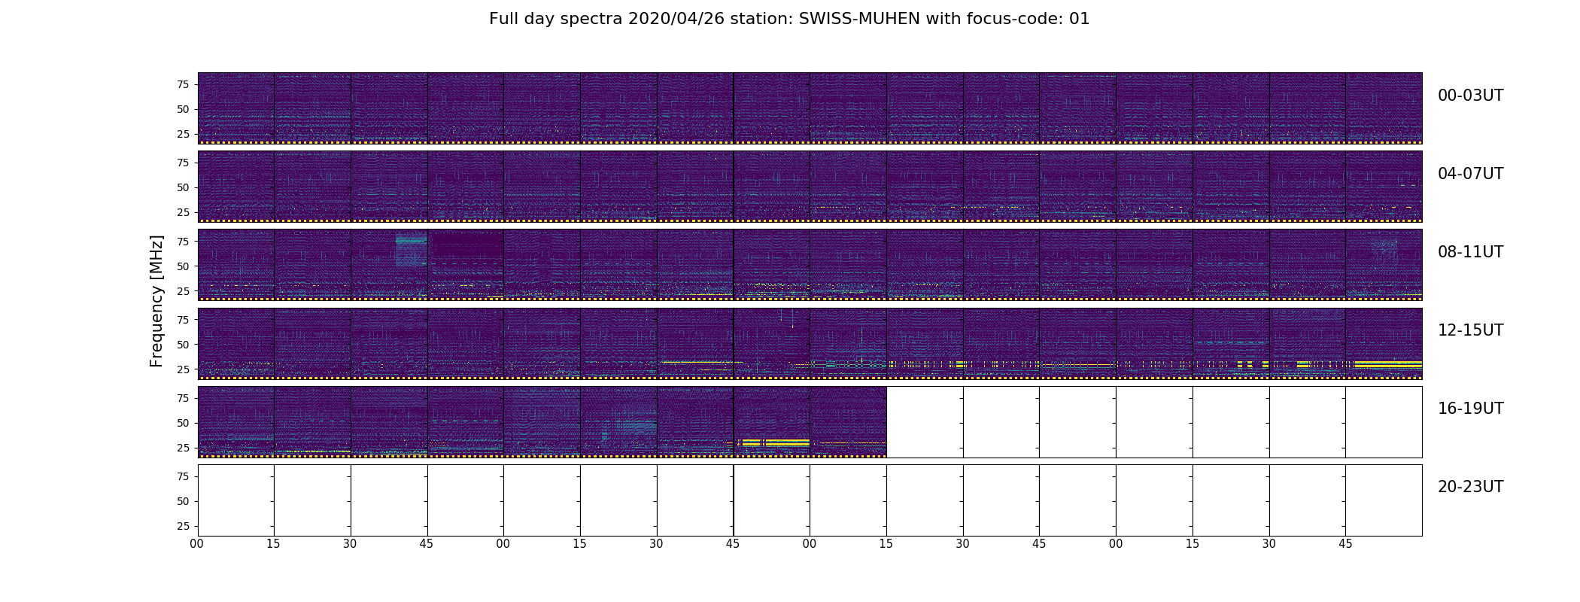Click the "00-03UT" row label

click(x=1470, y=96)
